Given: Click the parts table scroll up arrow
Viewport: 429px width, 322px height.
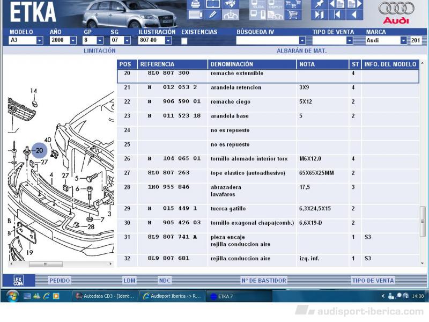Looking at the screenshot, I should (423, 63).
